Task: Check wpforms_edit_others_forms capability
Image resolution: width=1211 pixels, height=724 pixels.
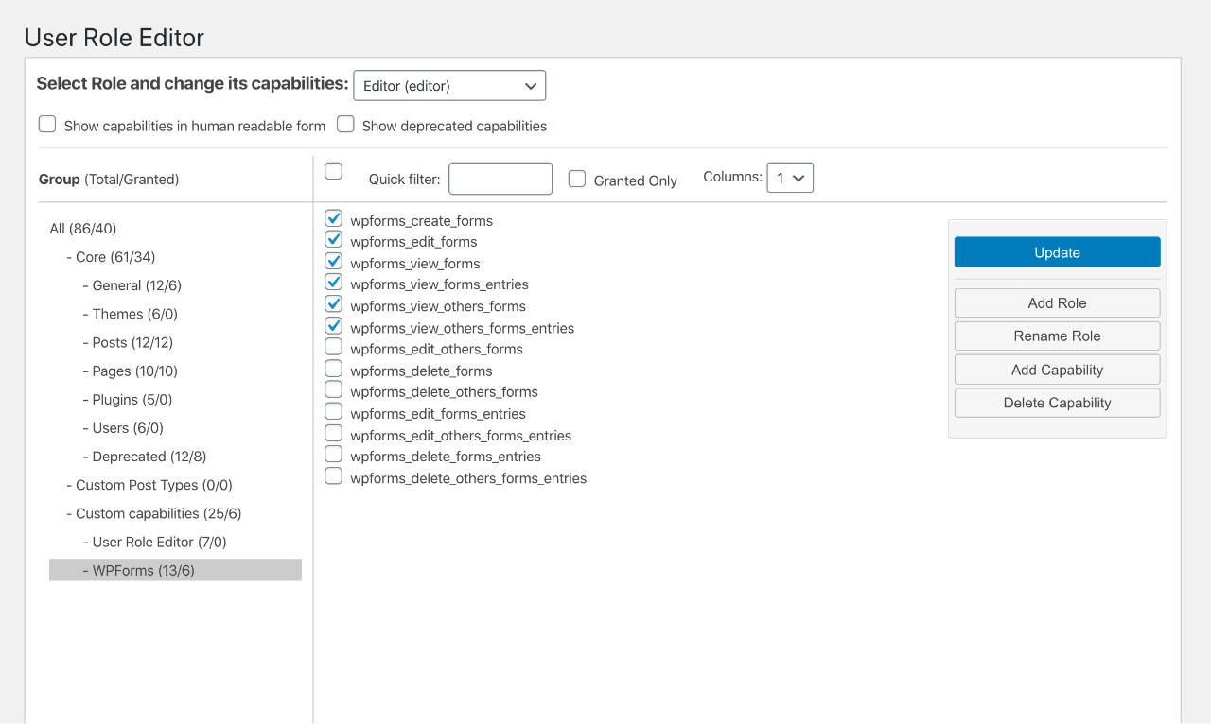Action: tap(333, 347)
